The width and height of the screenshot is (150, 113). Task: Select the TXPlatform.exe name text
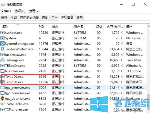[16, 110]
